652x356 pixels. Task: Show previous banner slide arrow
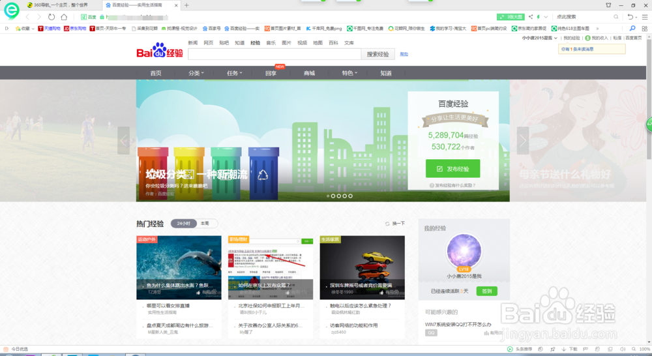123,141
